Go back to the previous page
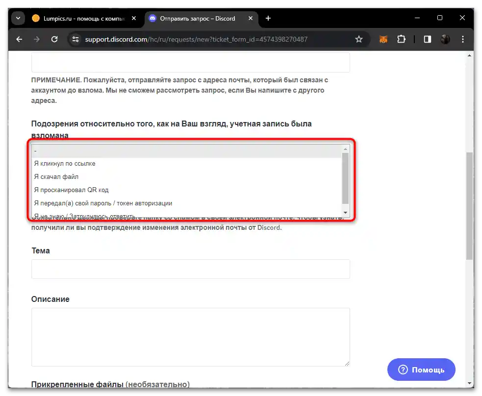Viewport: 482px width, 396px height. click(x=19, y=39)
